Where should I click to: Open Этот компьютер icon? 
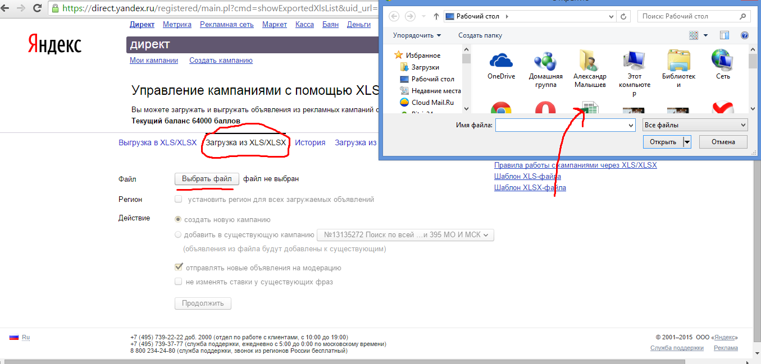(635, 73)
